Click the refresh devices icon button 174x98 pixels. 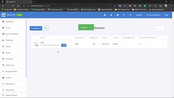click(x=46, y=28)
